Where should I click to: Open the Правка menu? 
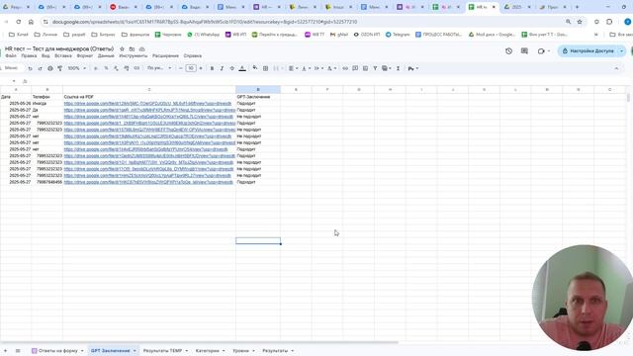[29, 55]
